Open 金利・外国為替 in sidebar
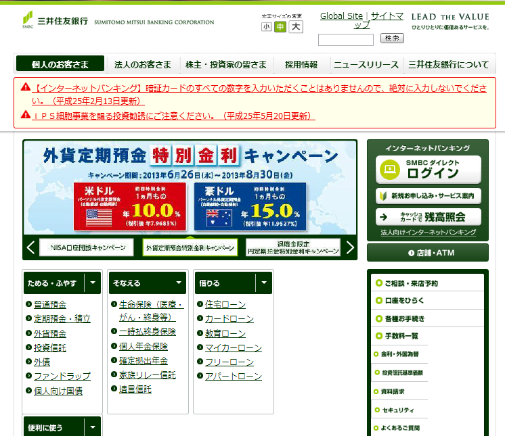 click(x=399, y=354)
